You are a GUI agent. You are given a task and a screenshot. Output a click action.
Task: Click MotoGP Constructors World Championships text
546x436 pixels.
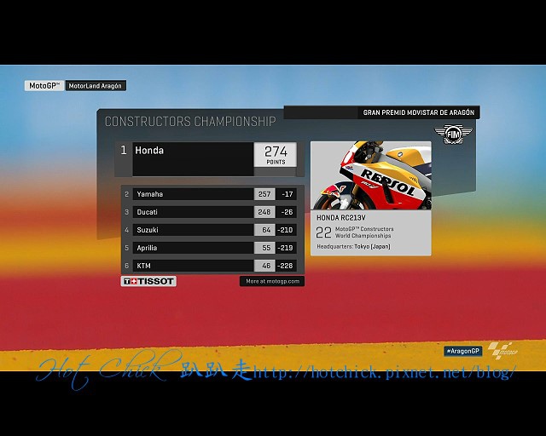(x=364, y=232)
